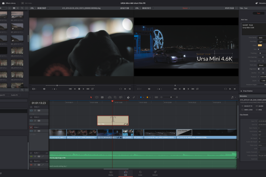Stop playback in the timeline viewer
Screen dimensions: 266x177
tap(184, 89)
